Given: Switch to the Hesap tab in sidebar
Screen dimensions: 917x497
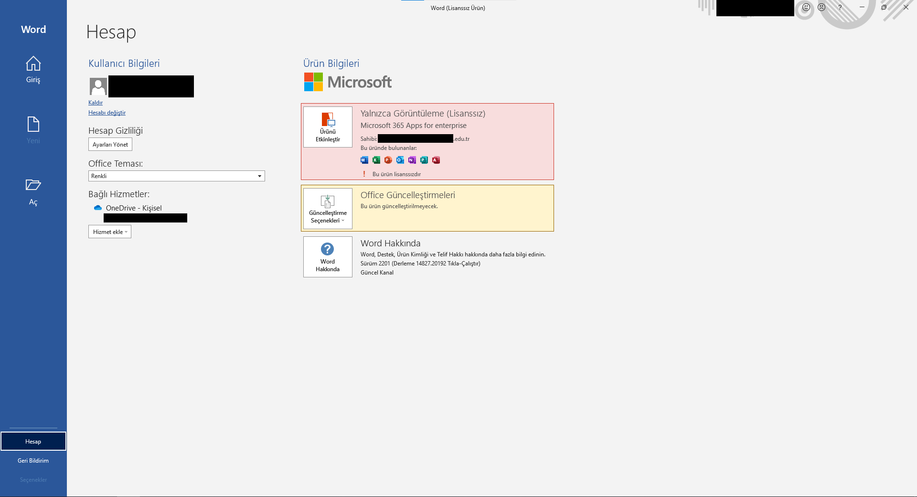Looking at the screenshot, I should click(x=33, y=441).
